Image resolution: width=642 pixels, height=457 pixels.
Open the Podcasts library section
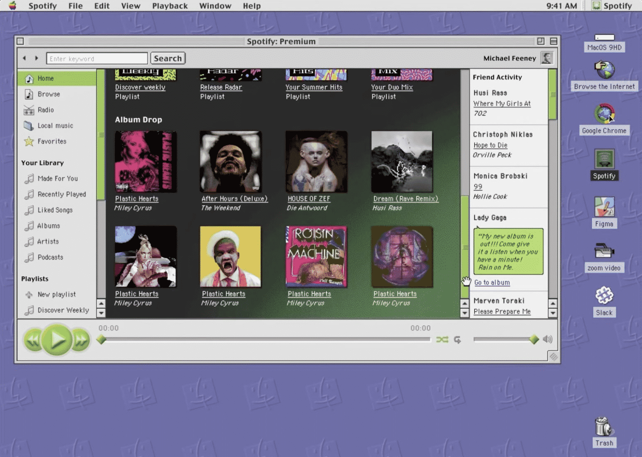tap(51, 257)
